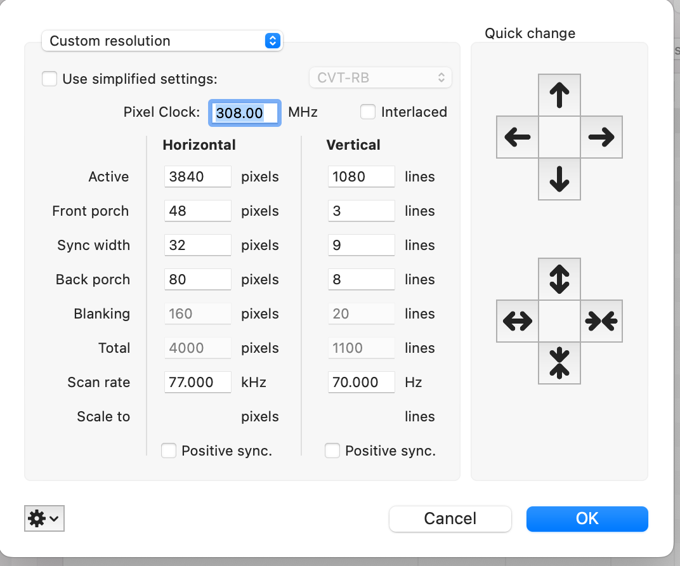Viewport: 680px width, 566px height.
Task: Move display up with Quick change arrow
Action: (559, 95)
